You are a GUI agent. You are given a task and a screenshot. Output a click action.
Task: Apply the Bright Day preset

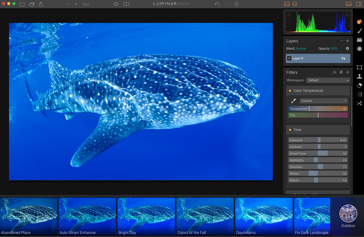tap(146, 217)
